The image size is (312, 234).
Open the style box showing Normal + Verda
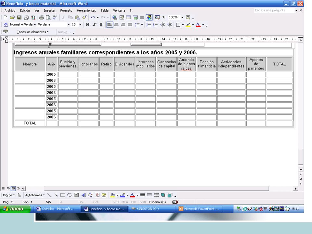click(x=23, y=25)
